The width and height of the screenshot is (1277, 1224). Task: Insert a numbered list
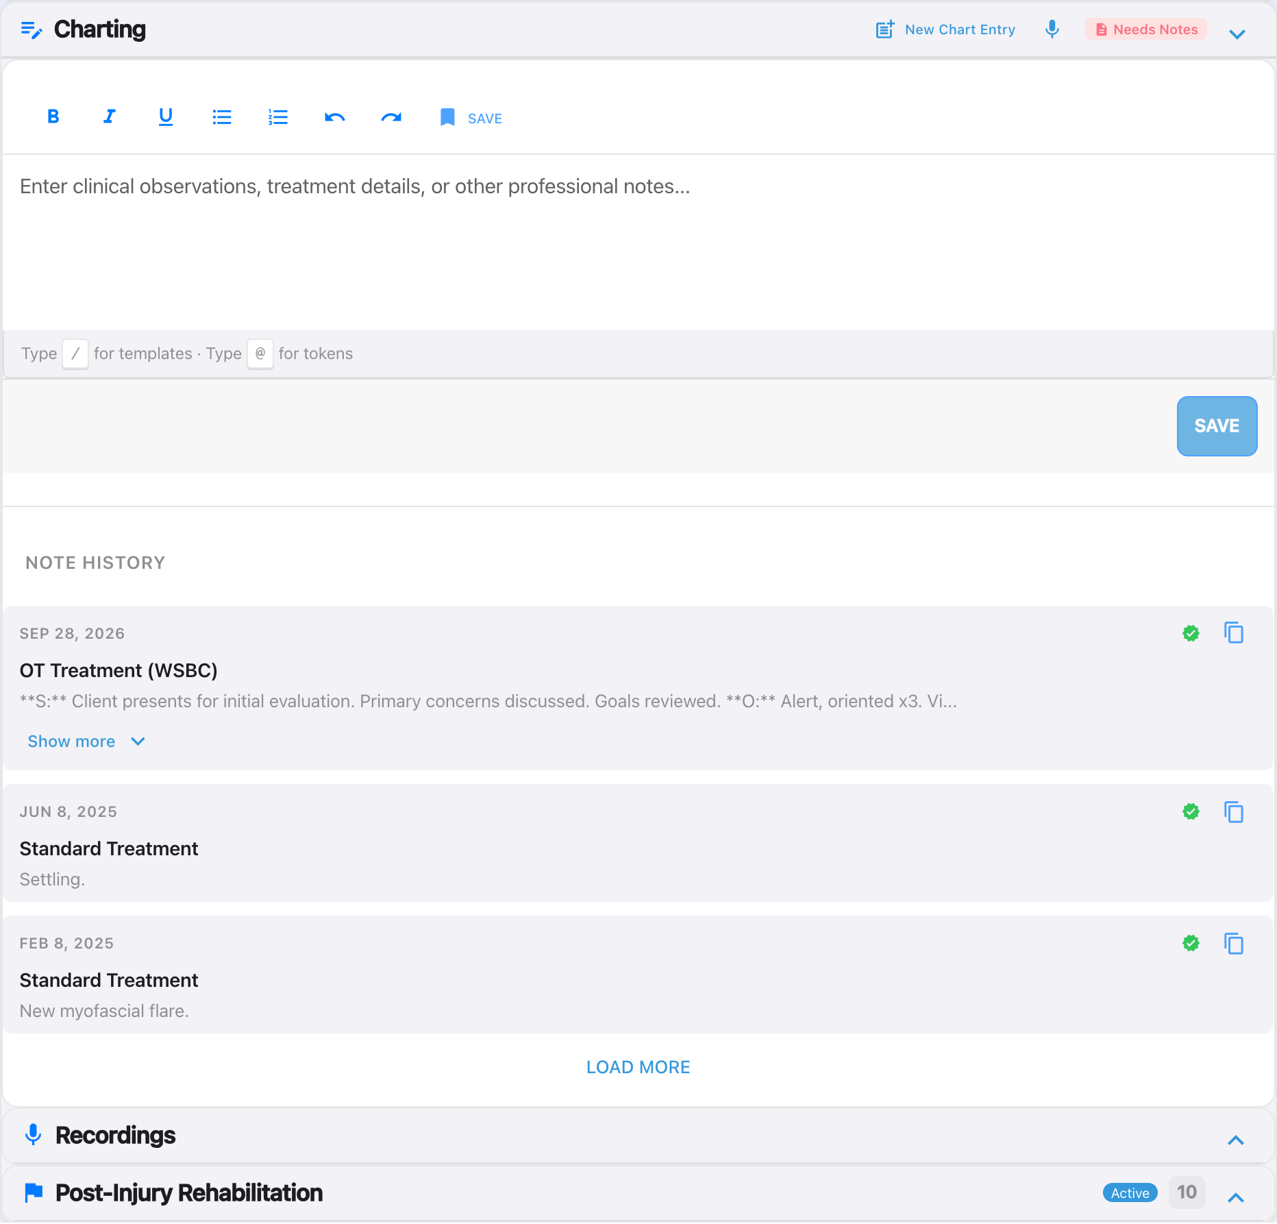(277, 117)
